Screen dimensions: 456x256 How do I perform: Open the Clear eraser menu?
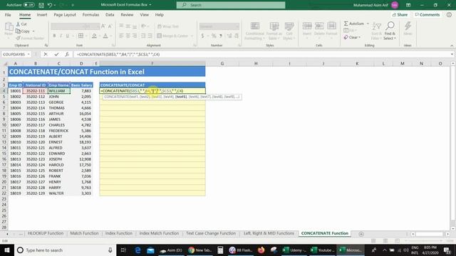(x=352, y=37)
